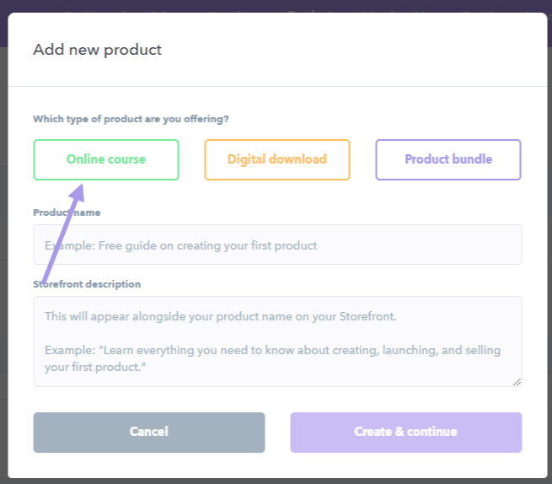Viewport: 552px width, 484px height.
Task: Cancel adding the new product
Action: click(x=149, y=433)
